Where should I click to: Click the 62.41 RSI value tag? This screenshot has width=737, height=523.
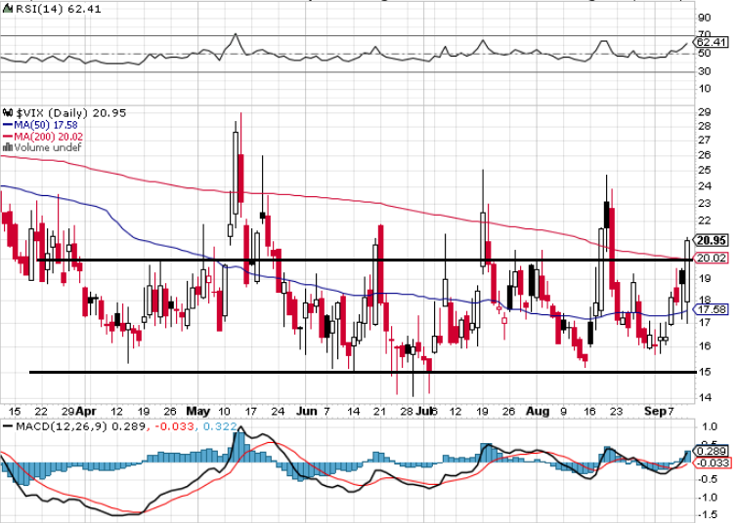click(x=712, y=42)
